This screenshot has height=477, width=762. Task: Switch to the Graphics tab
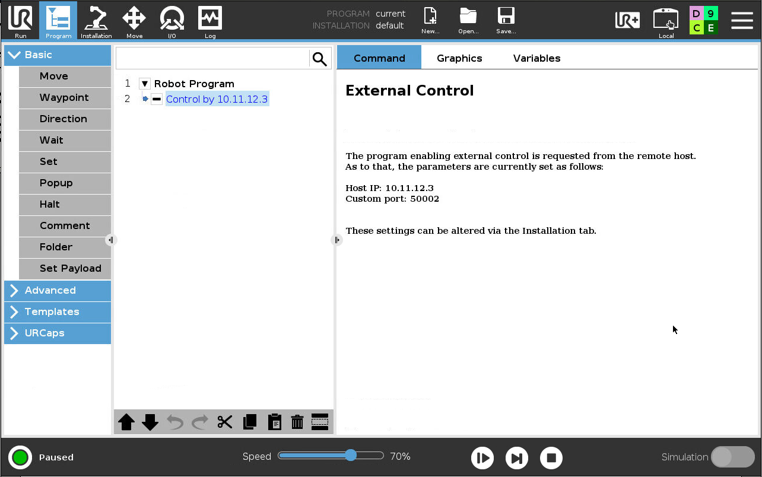(459, 58)
